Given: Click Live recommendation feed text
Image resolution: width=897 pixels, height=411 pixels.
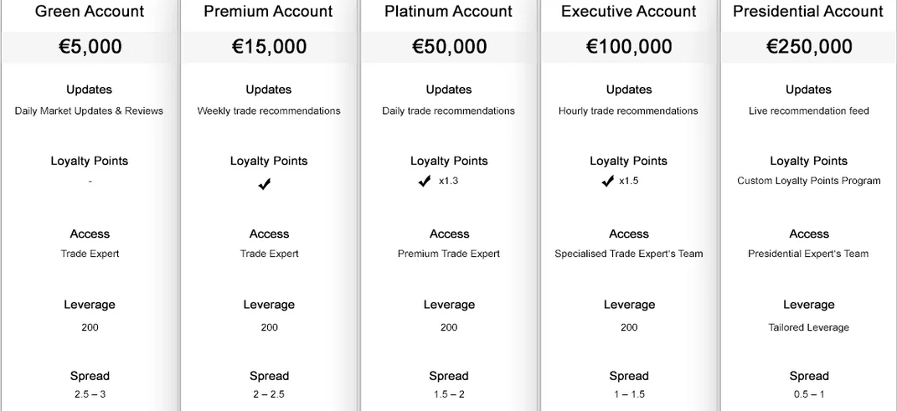Looking at the screenshot, I should pos(809,110).
